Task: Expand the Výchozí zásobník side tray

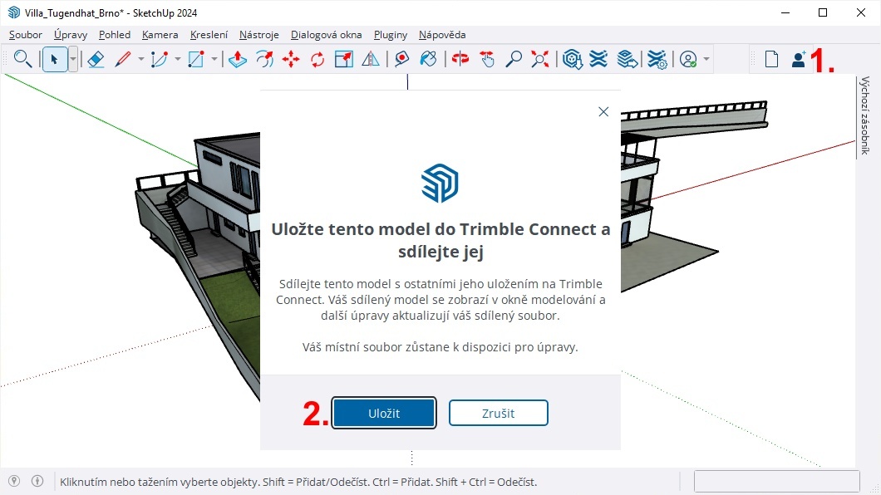Action: click(865, 115)
